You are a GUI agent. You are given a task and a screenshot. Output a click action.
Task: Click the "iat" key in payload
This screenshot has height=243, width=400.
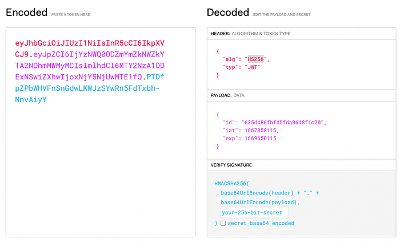230,131
